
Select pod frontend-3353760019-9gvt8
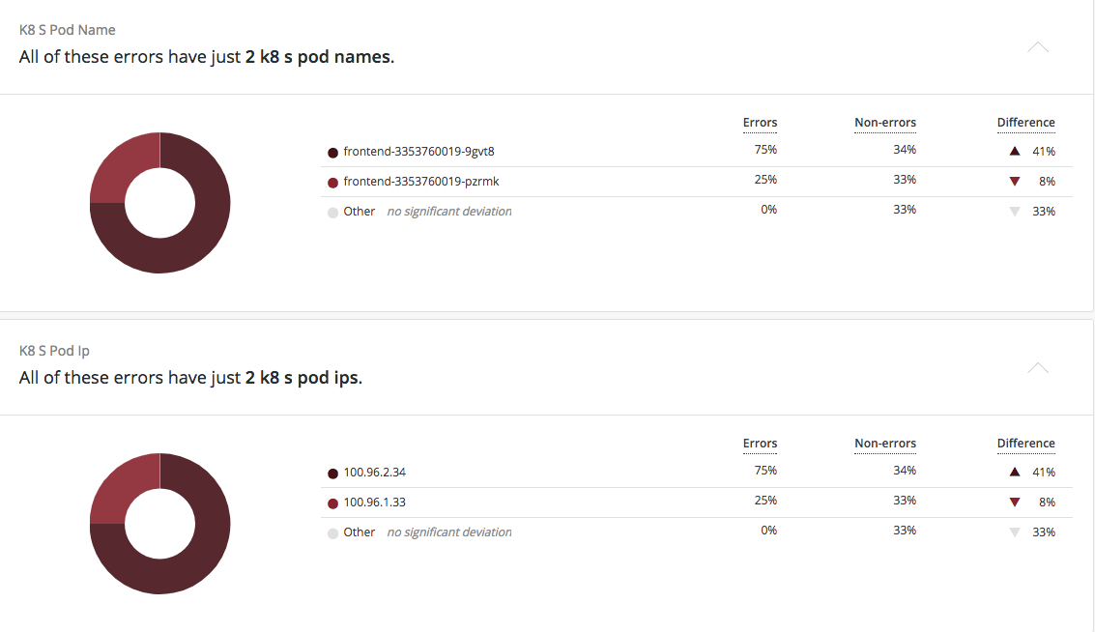point(419,151)
